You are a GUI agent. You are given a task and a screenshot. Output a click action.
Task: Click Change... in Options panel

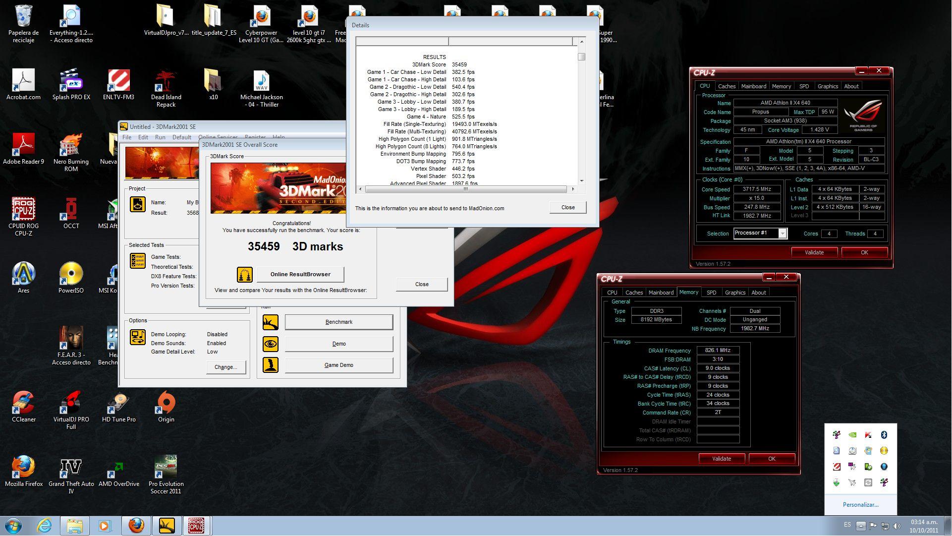click(226, 367)
